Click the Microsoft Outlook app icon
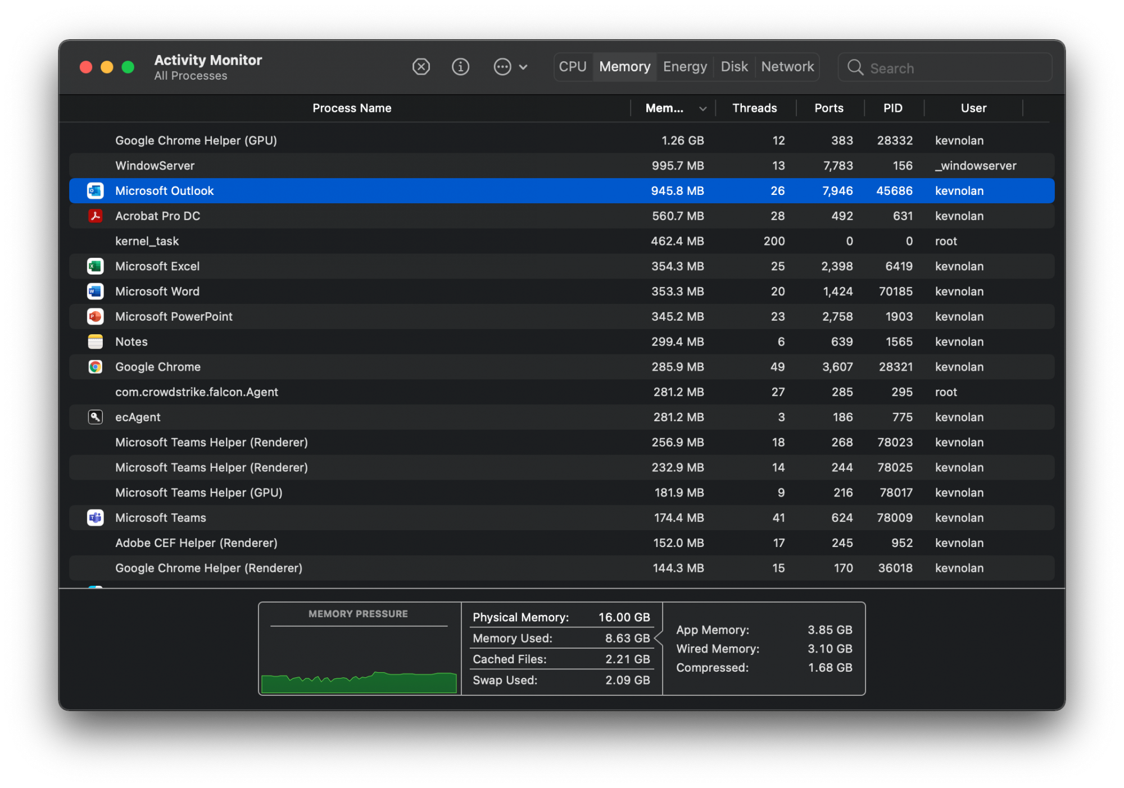 tap(96, 191)
